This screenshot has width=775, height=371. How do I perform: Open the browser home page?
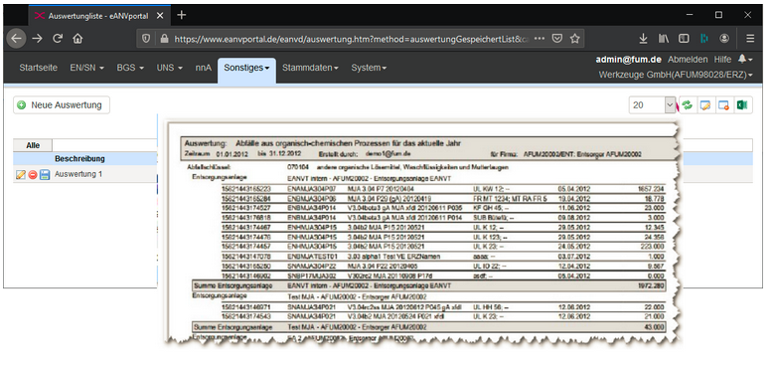[x=77, y=39]
